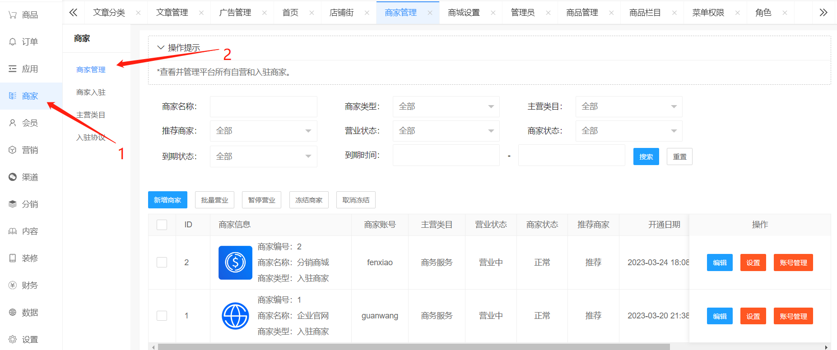Switch to the 文章分类 tab
The image size is (837, 350).
tap(109, 13)
